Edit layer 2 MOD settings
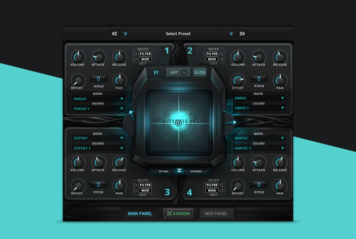Screen dimensions: 356x239 click(x=212, y=59)
